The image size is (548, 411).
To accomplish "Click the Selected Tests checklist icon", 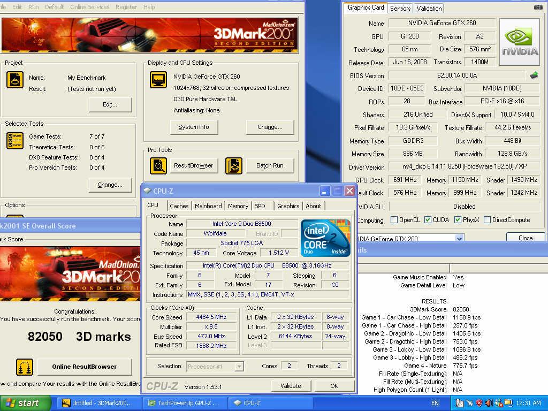I will pos(15,141).
